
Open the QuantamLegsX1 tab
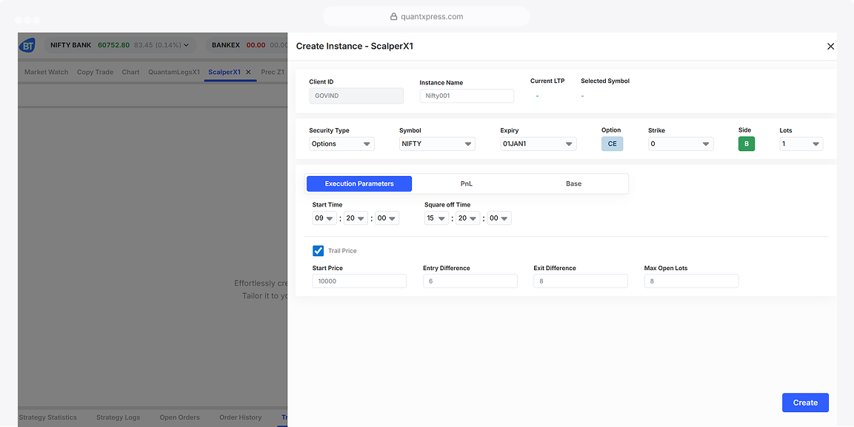tap(174, 72)
